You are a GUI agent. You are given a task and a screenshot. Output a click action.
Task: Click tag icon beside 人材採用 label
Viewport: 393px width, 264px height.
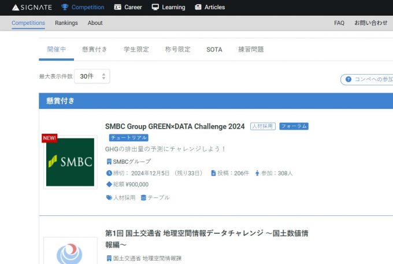click(109, 197)
